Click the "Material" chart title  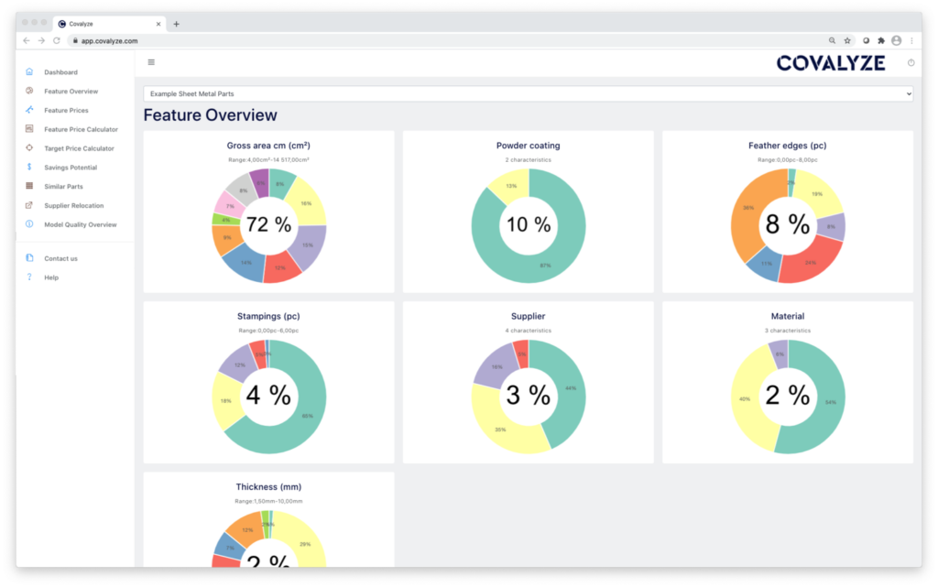click(787, 316)
